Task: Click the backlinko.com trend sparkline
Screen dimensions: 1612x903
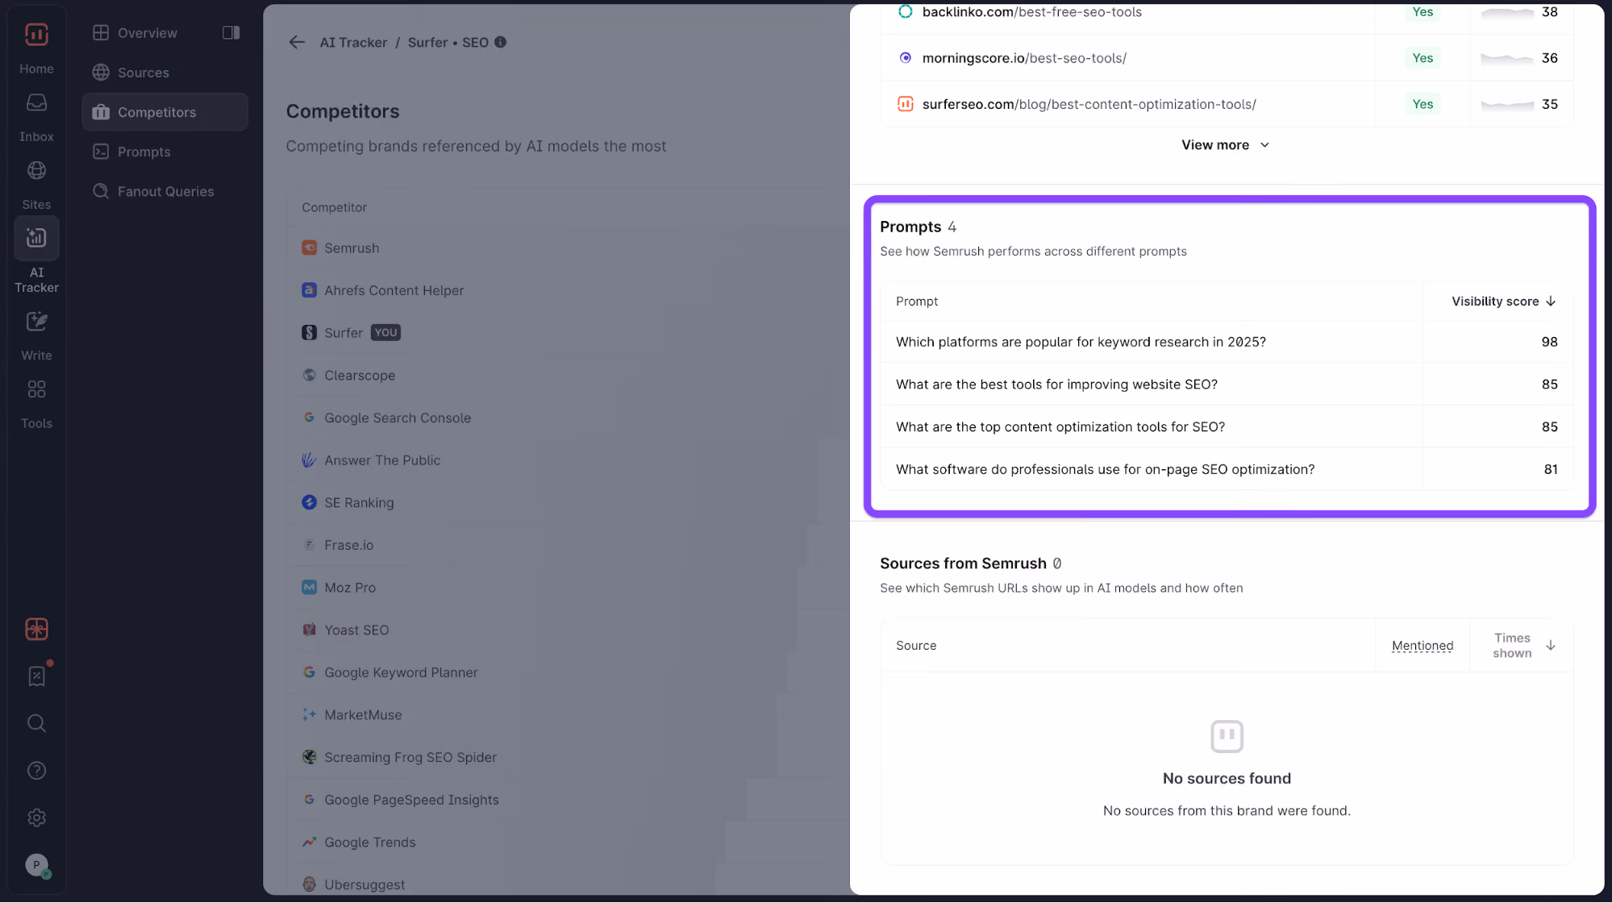Action: click(x=1507, y=13)
